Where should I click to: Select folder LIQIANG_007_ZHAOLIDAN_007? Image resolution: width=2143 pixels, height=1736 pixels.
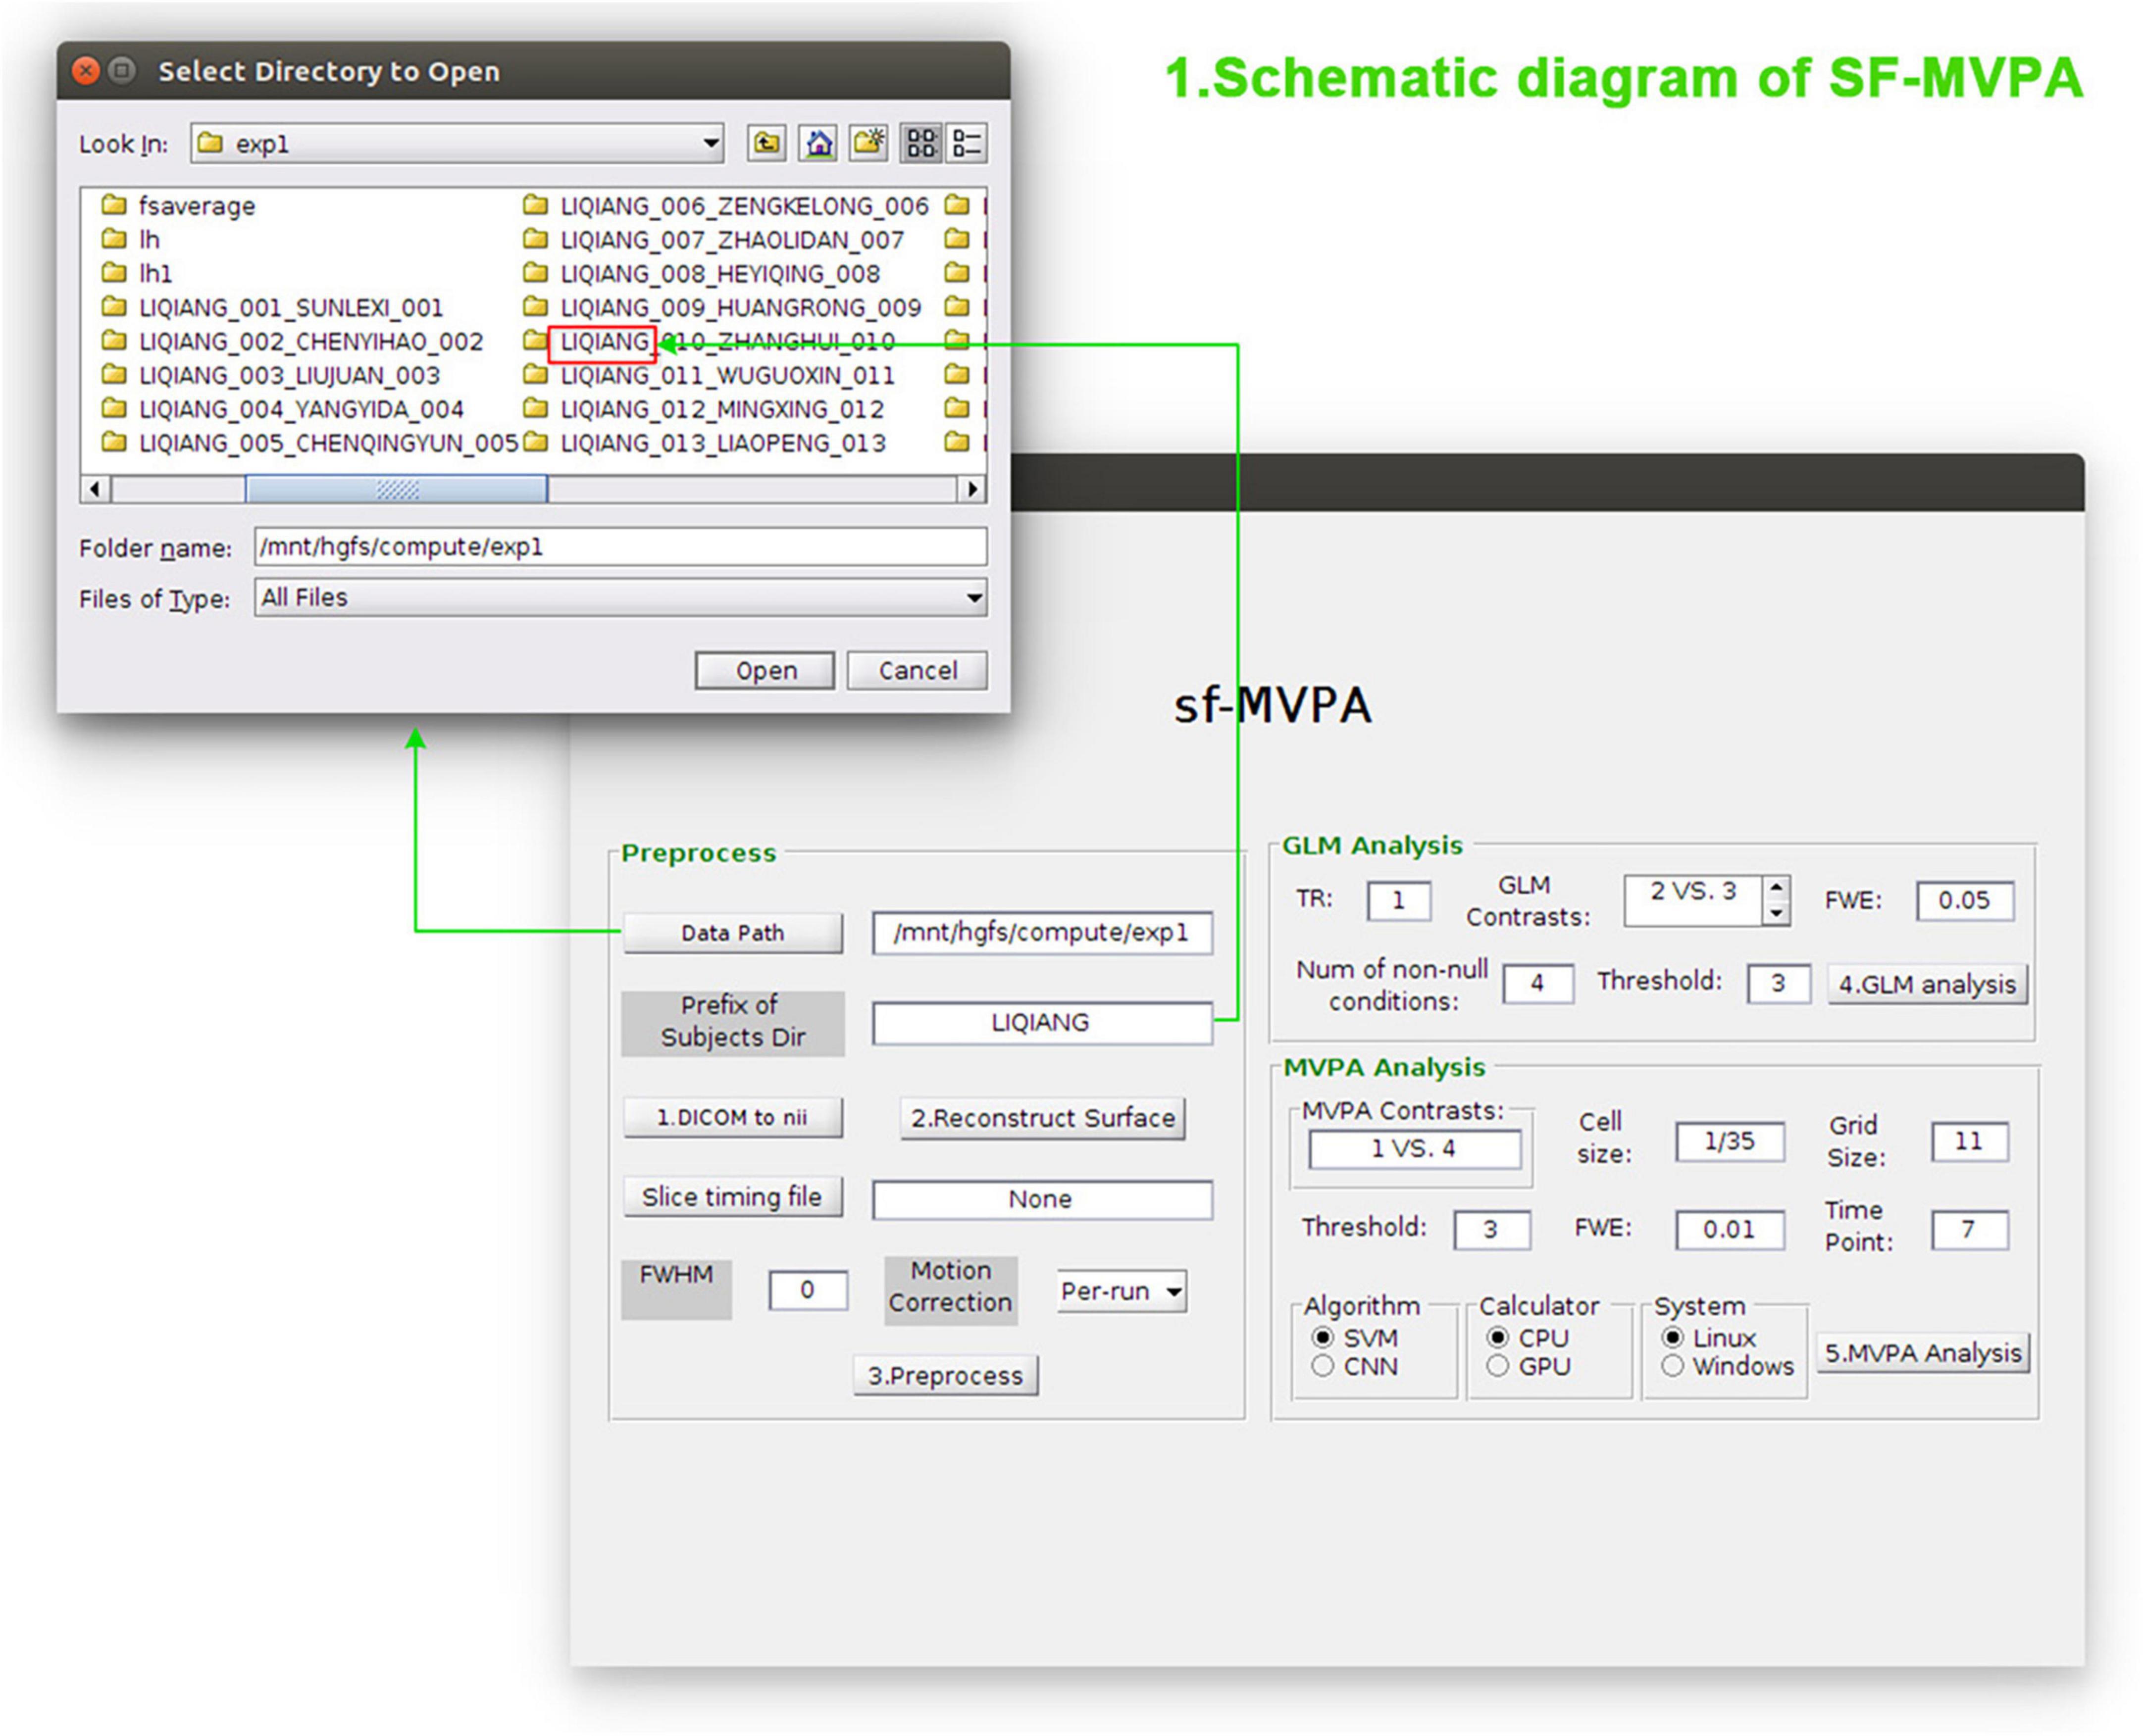[714, 240]
